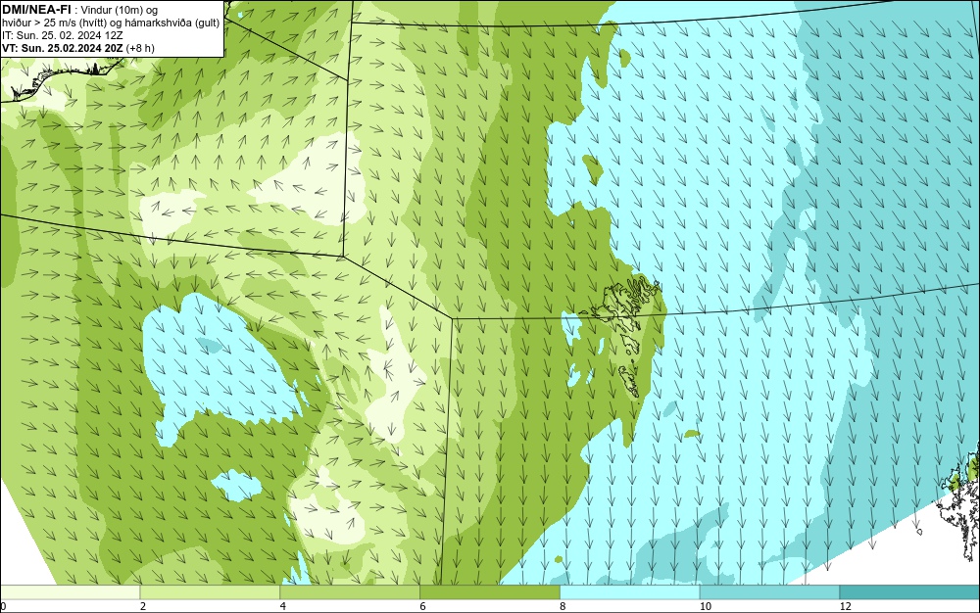Click the '6' color scale label

(423, 606)
